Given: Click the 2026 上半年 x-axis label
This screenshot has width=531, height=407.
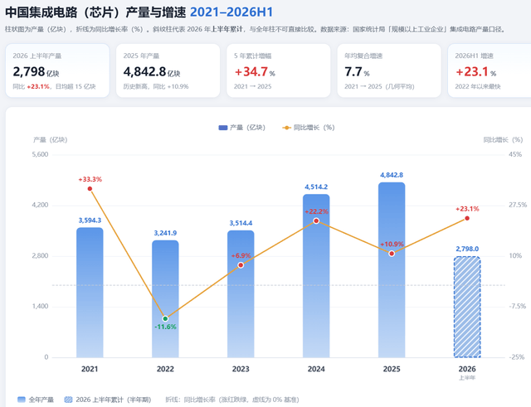Looking at the screenshot, I should [467, 372].
